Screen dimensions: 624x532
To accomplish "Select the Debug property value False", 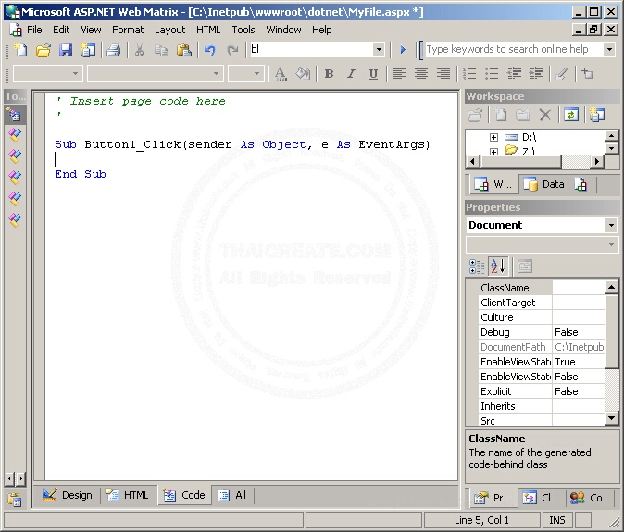I will [x=578, y=332].
